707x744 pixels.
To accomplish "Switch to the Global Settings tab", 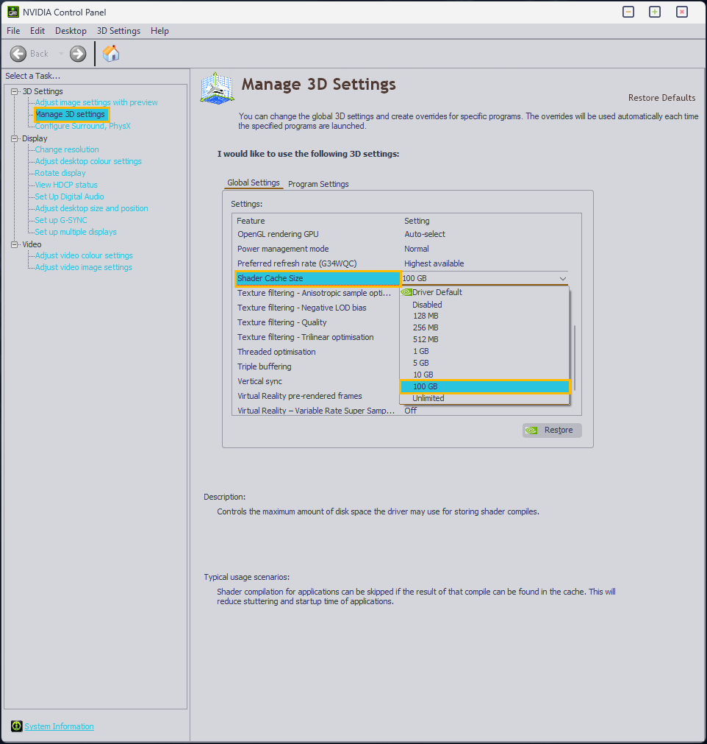I will coord(254,183).
